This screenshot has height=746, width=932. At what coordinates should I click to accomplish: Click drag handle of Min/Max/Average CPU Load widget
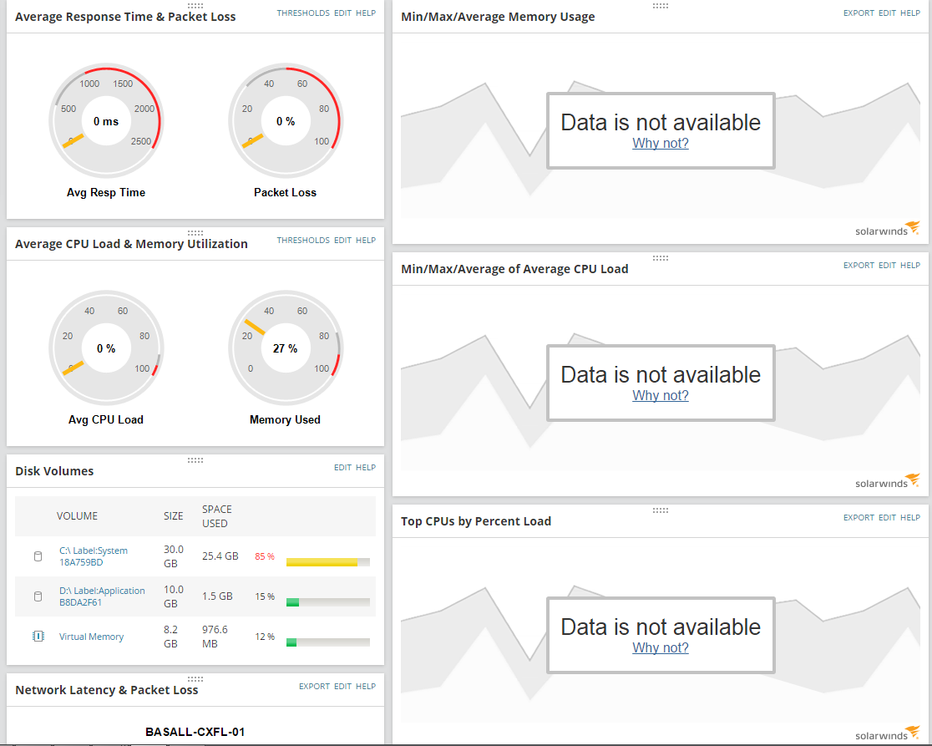[661, 258]
